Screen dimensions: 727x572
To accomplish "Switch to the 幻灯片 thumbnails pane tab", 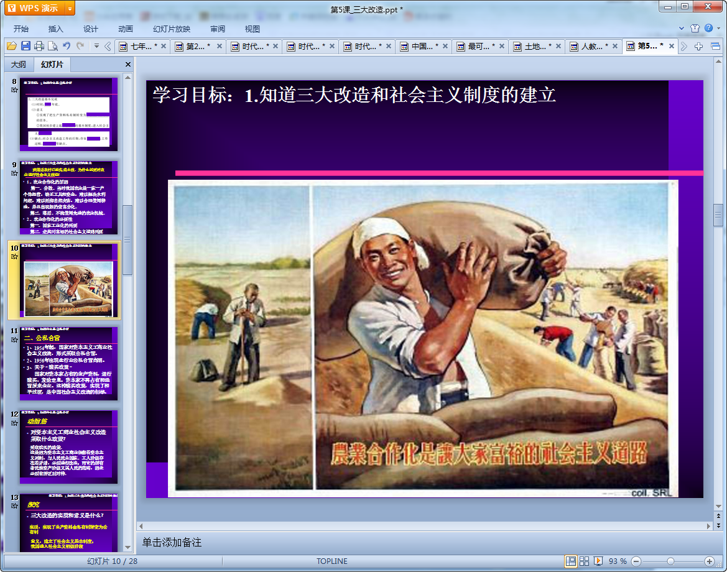I will (52, 65).
